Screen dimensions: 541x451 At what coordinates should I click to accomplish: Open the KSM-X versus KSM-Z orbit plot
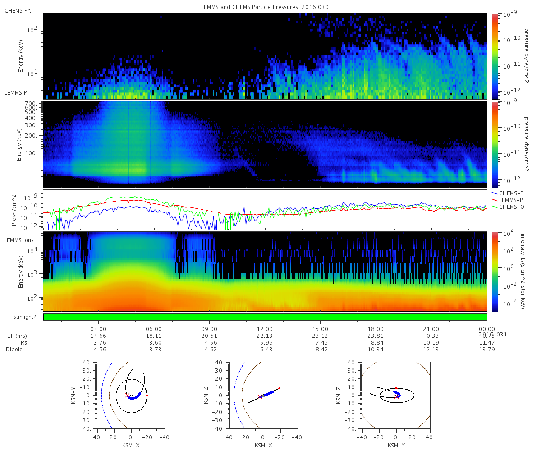pyautogui.click(x=263, y=395)
